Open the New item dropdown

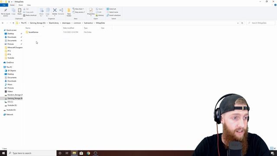[x=78, y=9]
